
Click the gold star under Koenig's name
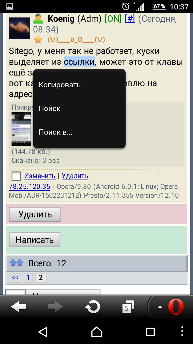point(38,40)
